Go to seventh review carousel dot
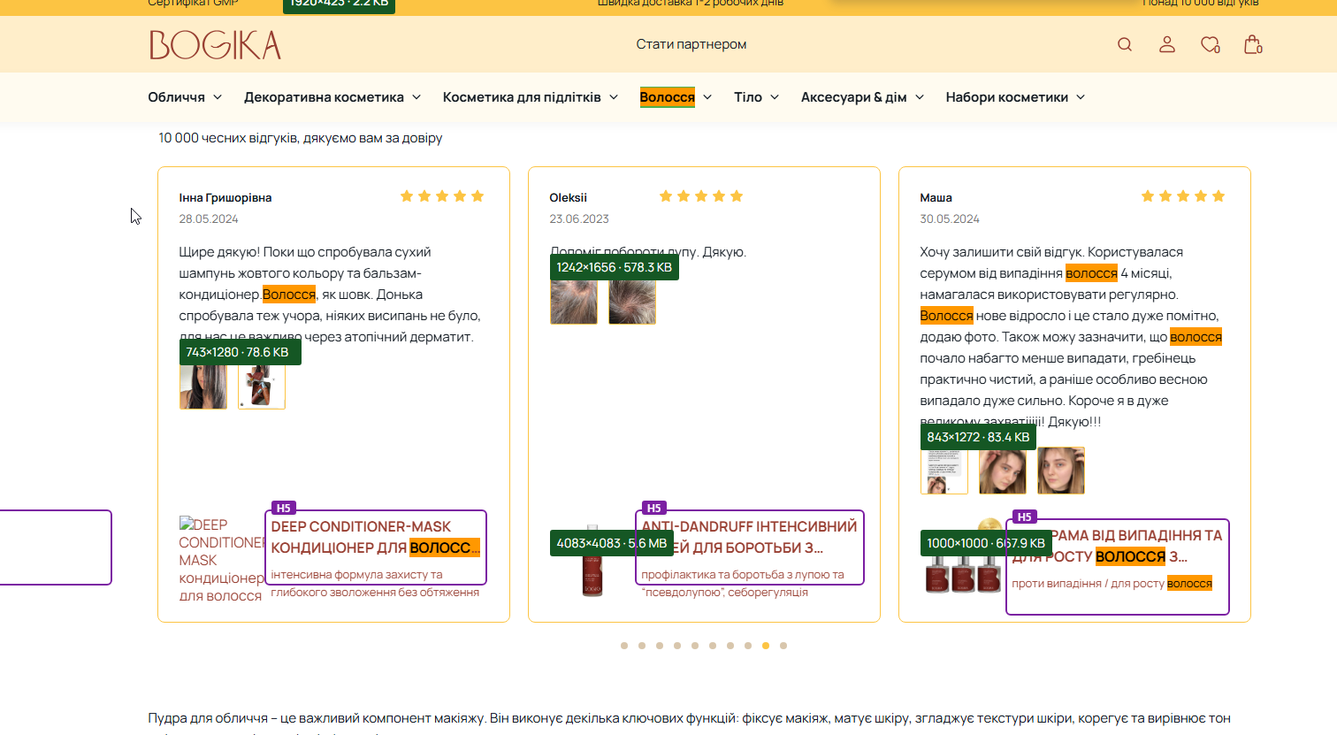This screenshot has height=735, width=1337. [x=730, y=646]
